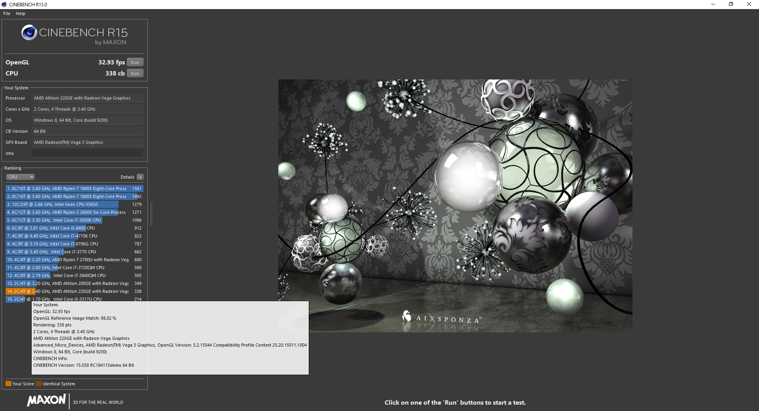Image resolution: width=759 pixels, height=411 pixels.
Task: Select the Intel Core i7-8706G ranking row
Action: 74,244
